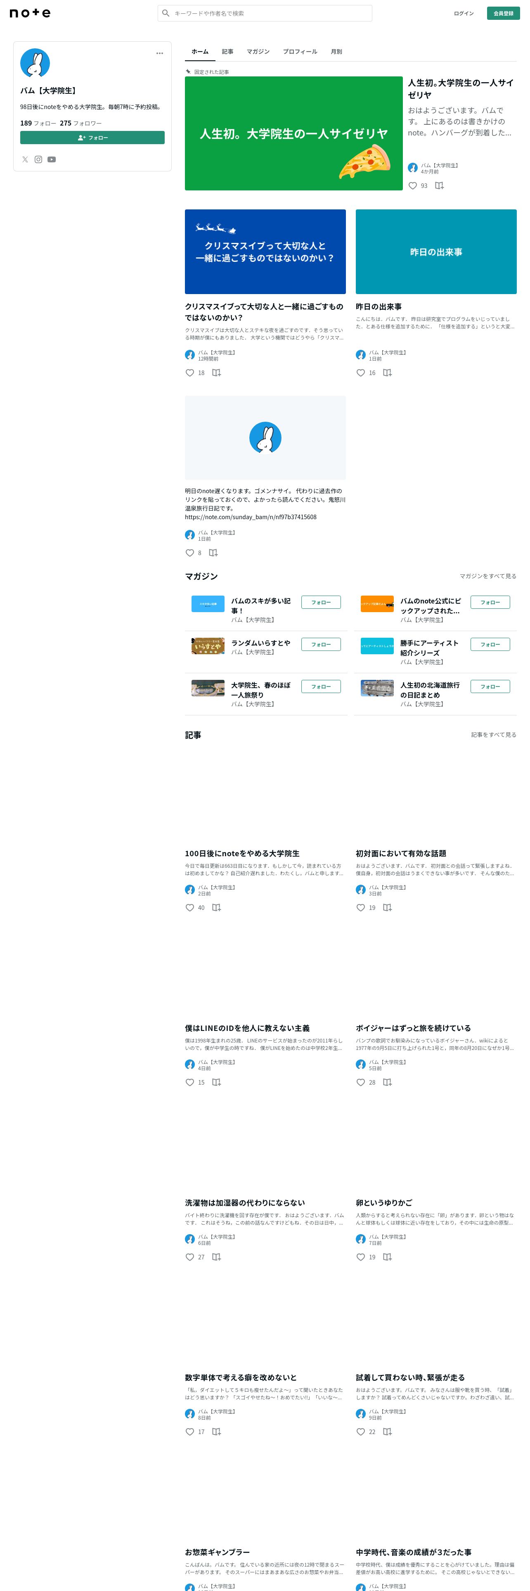Image resolution: width=530 pixels, height=1591 pixels.
Task: Click the ログイン link in the header
Action: pyautogui.click(x=464, y=13)
